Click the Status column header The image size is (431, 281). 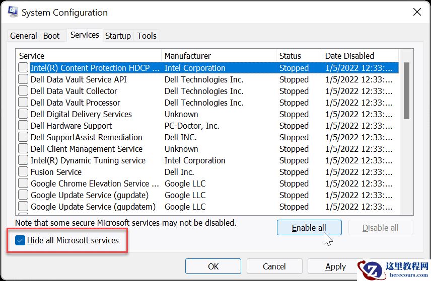pyautogui.click(x=299, y=56)
